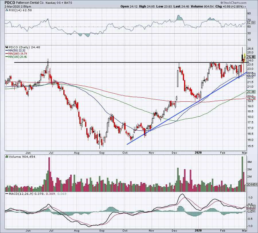Image resolution: width=258 pixels, height=233 pixels.
Task: Click the 90 level on the RSI axis
Action: click(x=249, y=14)
